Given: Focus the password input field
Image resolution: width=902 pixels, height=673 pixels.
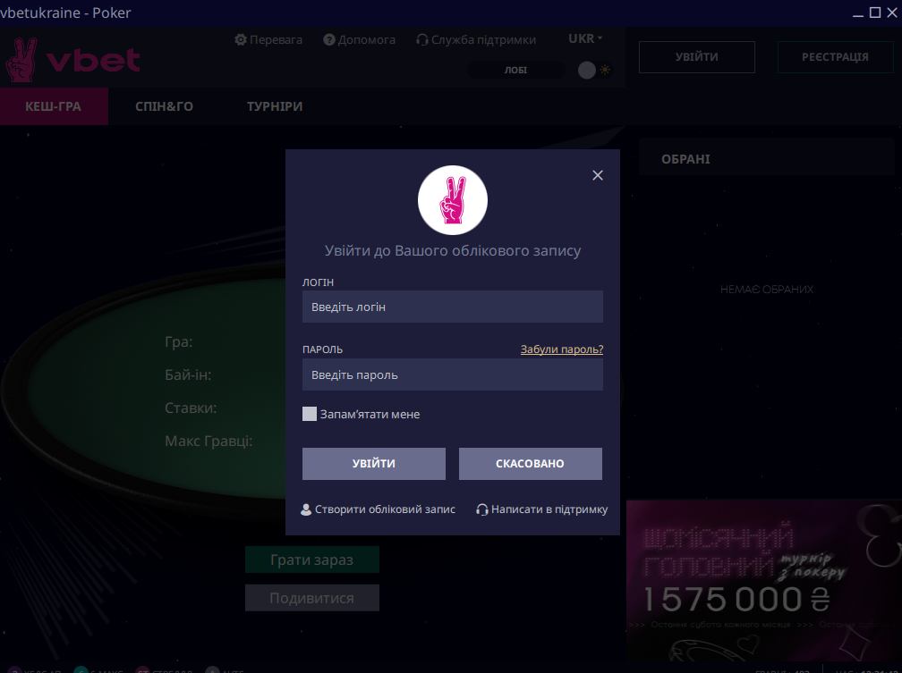Looking at the screenshot, I should coord(452,374).
